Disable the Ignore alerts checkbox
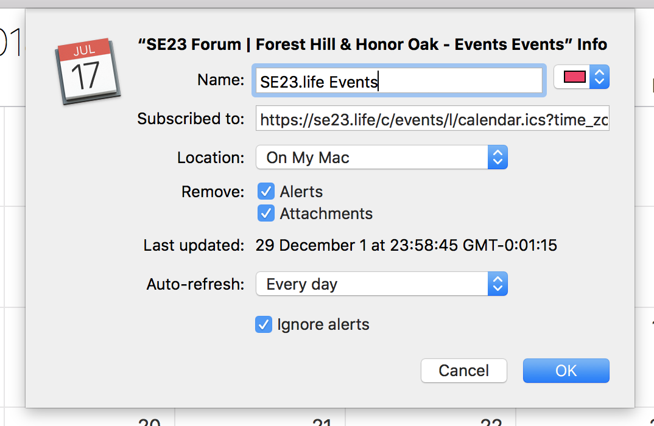The image size is (654, 426). (x=264, y=324)
